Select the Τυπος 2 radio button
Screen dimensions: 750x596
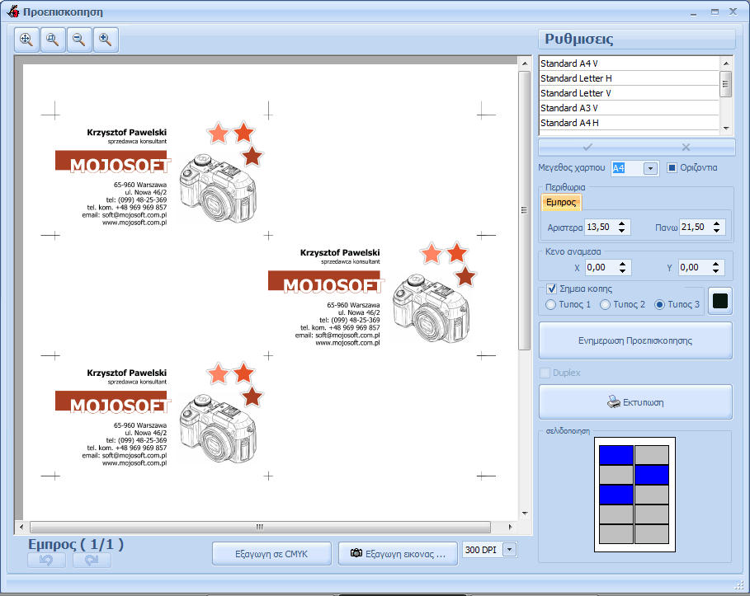pyautogui.click(x=605, y=304)
